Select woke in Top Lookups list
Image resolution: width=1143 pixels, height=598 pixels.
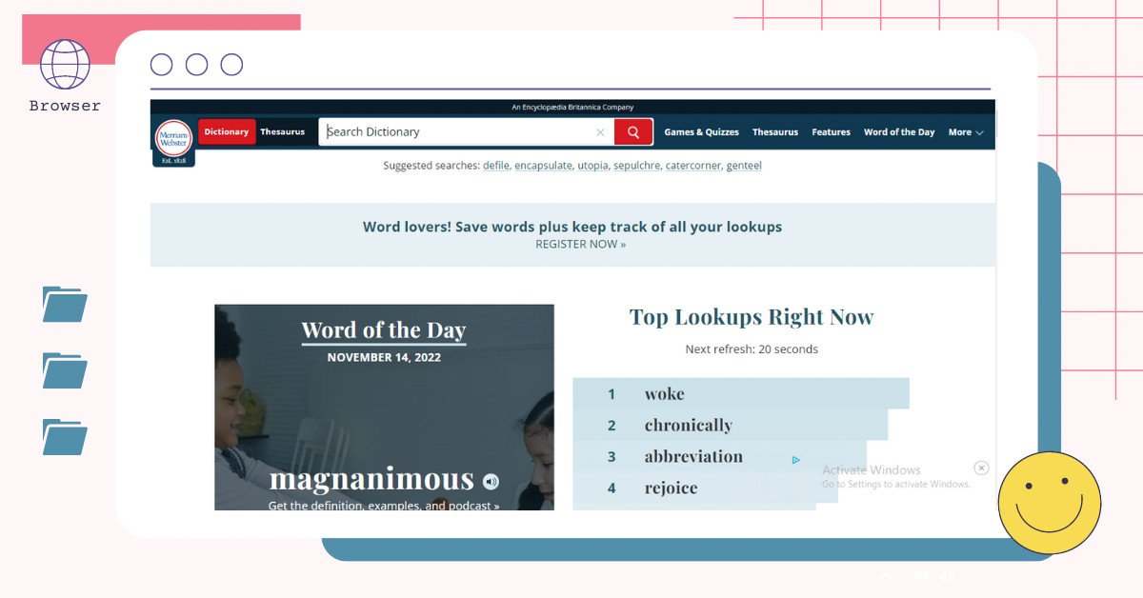coord(665,393)
